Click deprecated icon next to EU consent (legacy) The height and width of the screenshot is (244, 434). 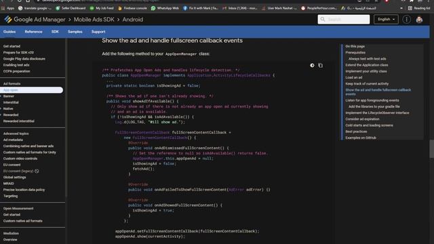click(x=37, y=171)
